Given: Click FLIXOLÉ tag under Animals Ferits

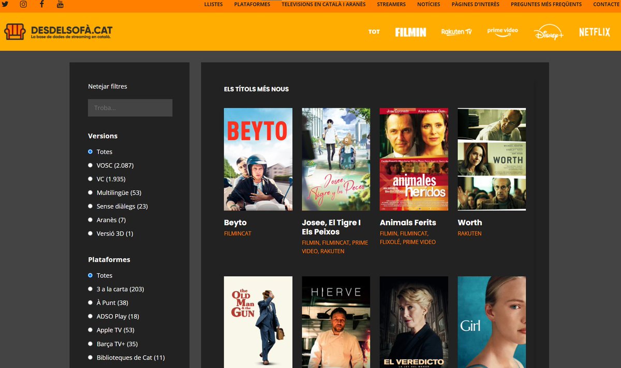Looking at the screenshot, I should pyautogui.click(x=390, y=242).
